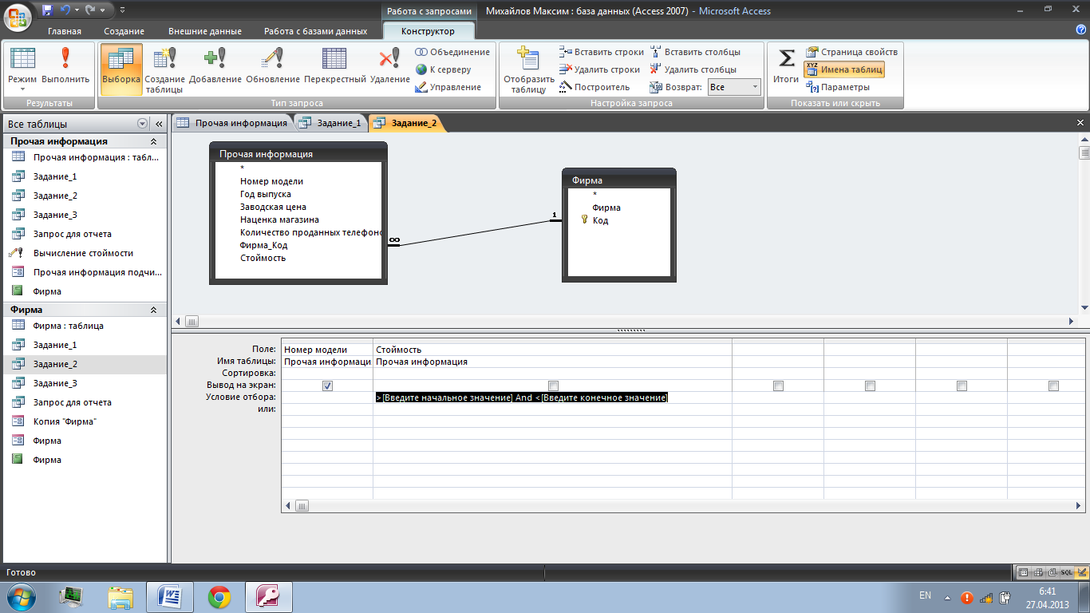Open Chrome from the Windows taskbar
Image resolution: width=1090 pixels, height=613 pixels.
click(219, 596)
